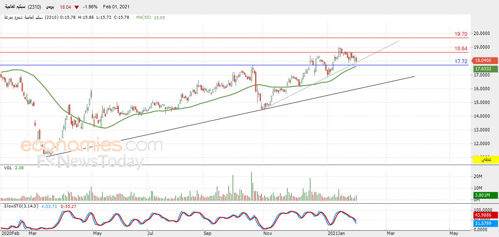This screenshot has height=237, width=499.
Task: Click the red 18.64 horizontal resistance line
Action: (x=233, y=52)
